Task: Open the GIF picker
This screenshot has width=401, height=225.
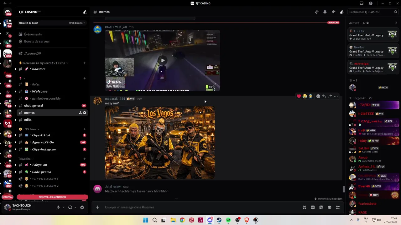Action: pyautogui.click(x=313, y=207)
